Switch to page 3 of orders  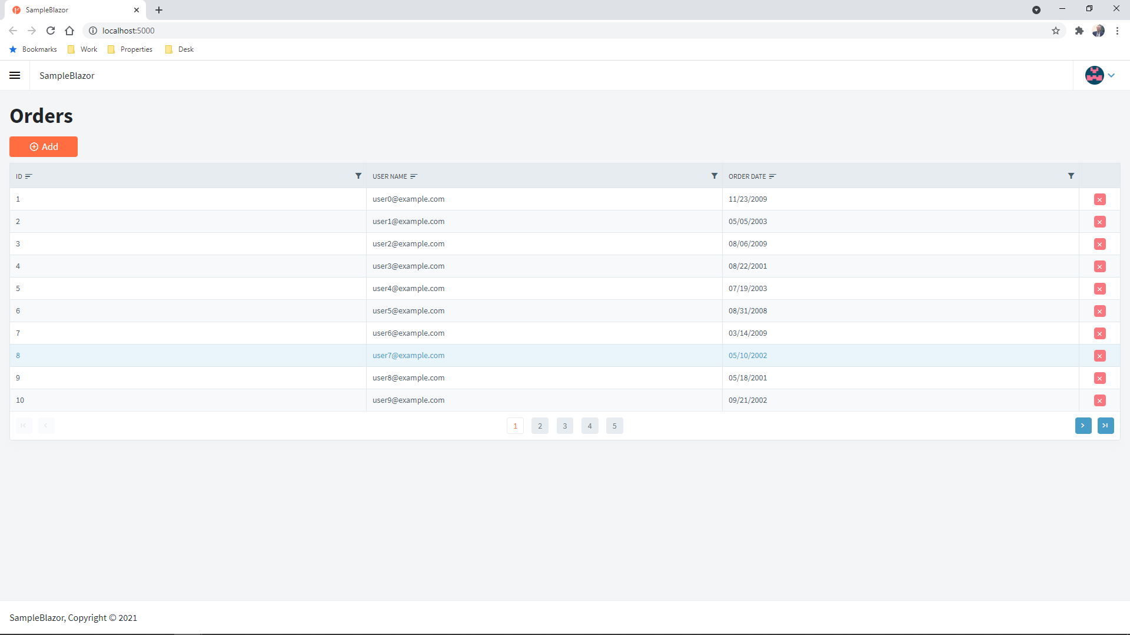click(564, 426)
